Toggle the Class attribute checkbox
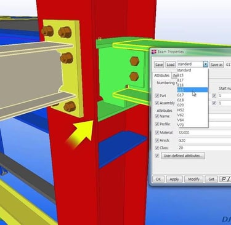The image size is (231, 225). (157, 148)
